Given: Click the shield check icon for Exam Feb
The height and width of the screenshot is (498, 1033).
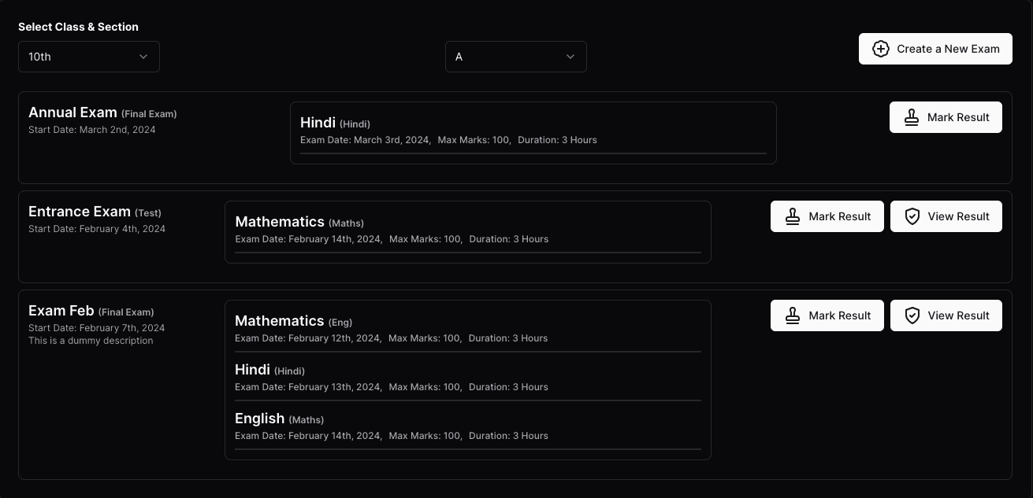Looking at the screenshot, I should pos(912,315).
